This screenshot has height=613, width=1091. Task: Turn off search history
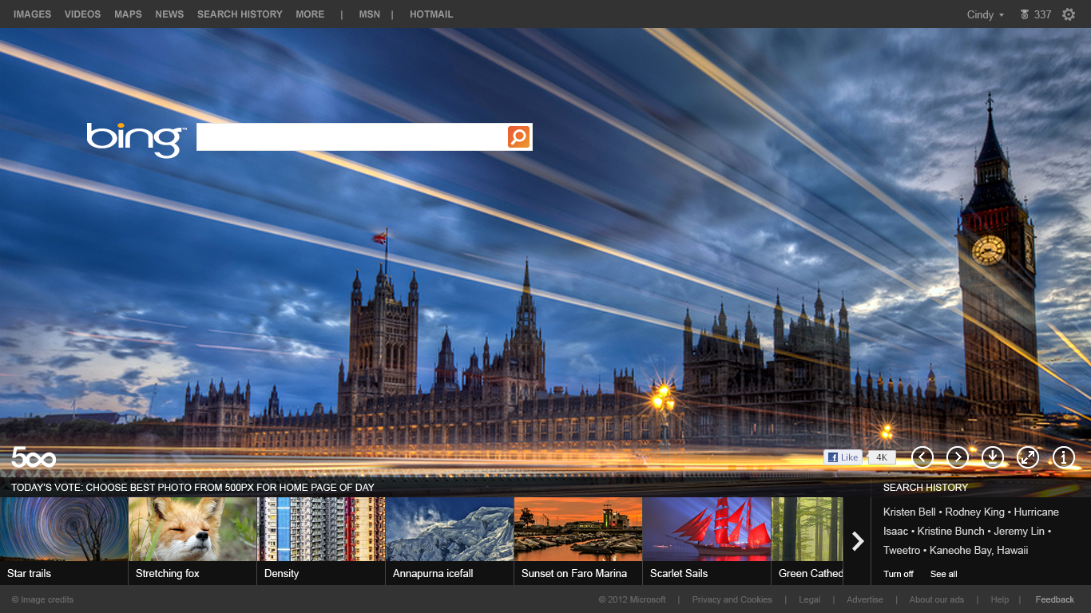pyautogui.click(x=899, y=574)
